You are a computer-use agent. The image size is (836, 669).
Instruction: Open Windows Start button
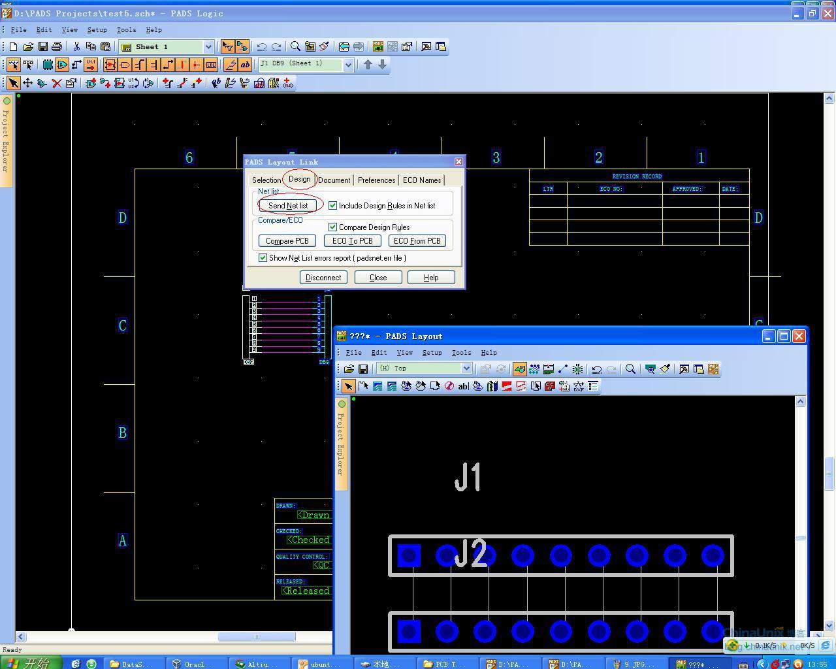pyautogui.click(x=31, y=663)
